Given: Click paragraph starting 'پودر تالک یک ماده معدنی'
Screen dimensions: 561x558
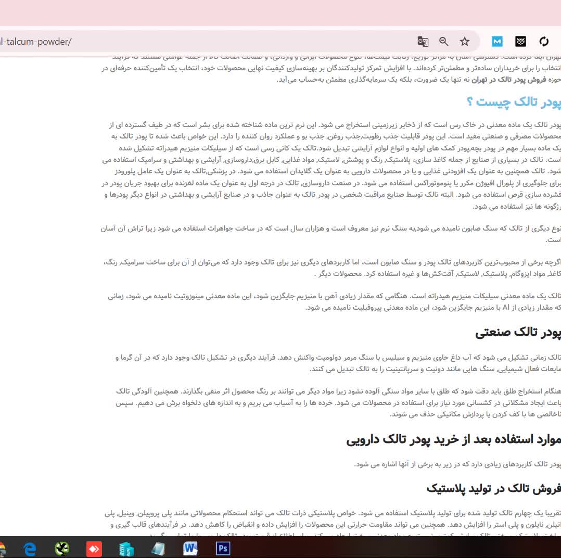Looking at the screenshot, I should [x=331, y=166].
